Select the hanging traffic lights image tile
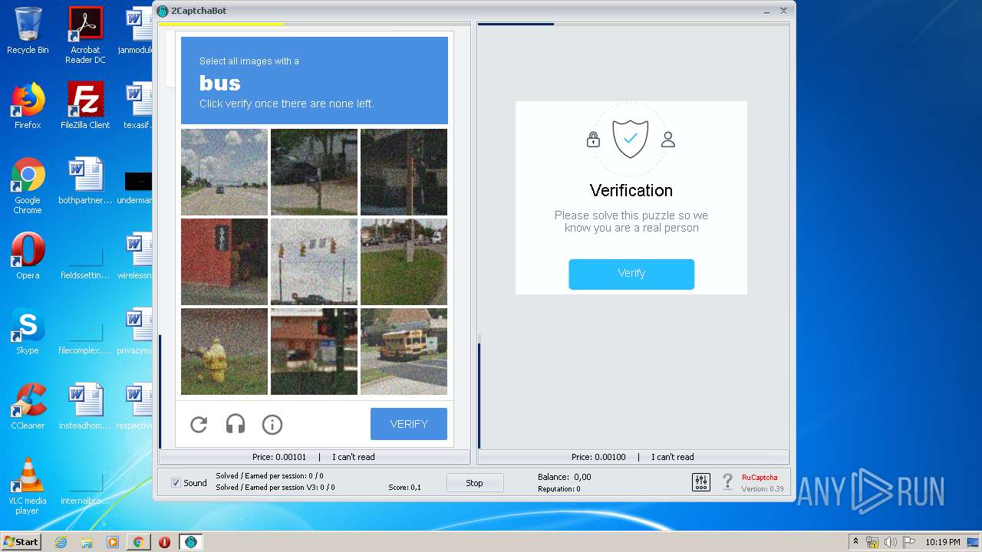Viewport: 982px width, 552px height. (314, 261)
